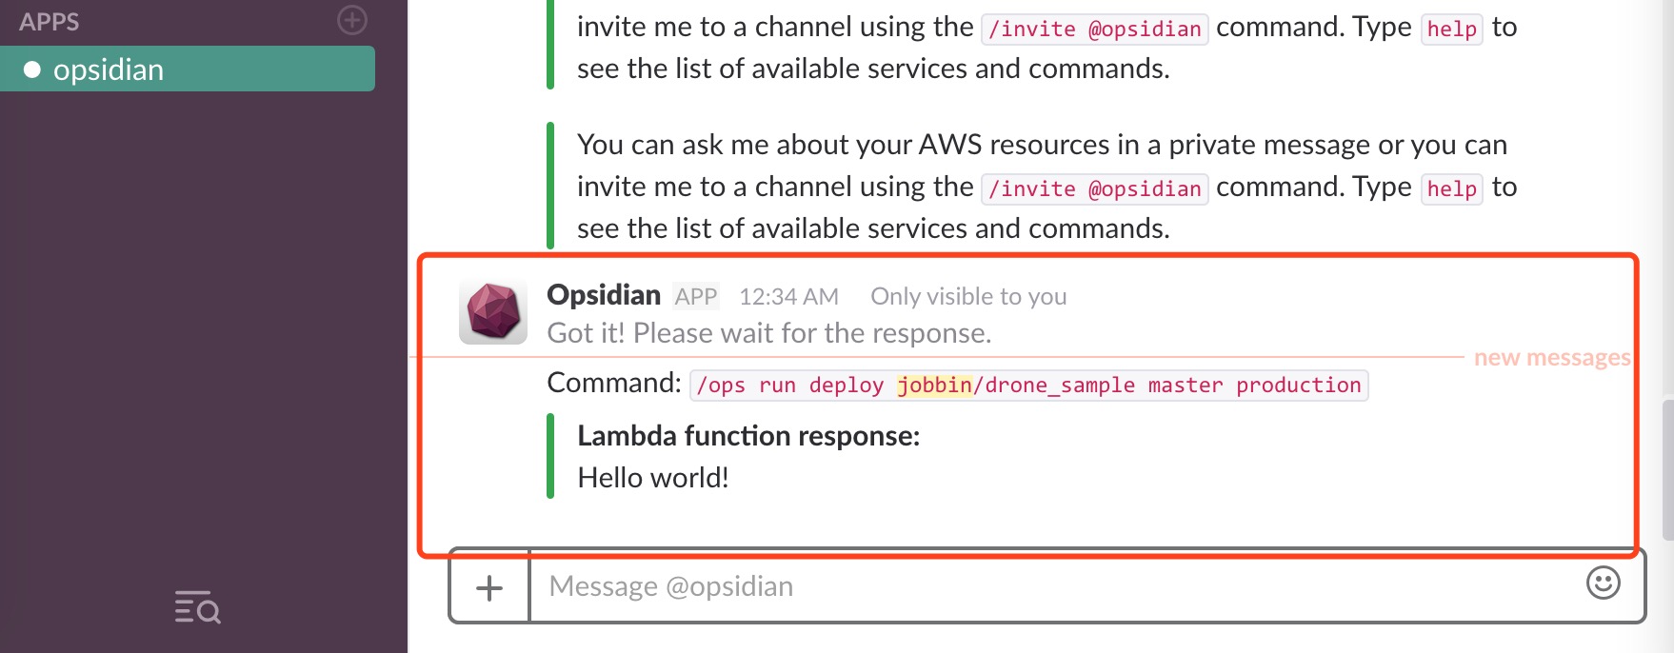Click the APP badge next to Opsidian
This screenshot has height=653, width=1674.
click(x=696, y=297)
